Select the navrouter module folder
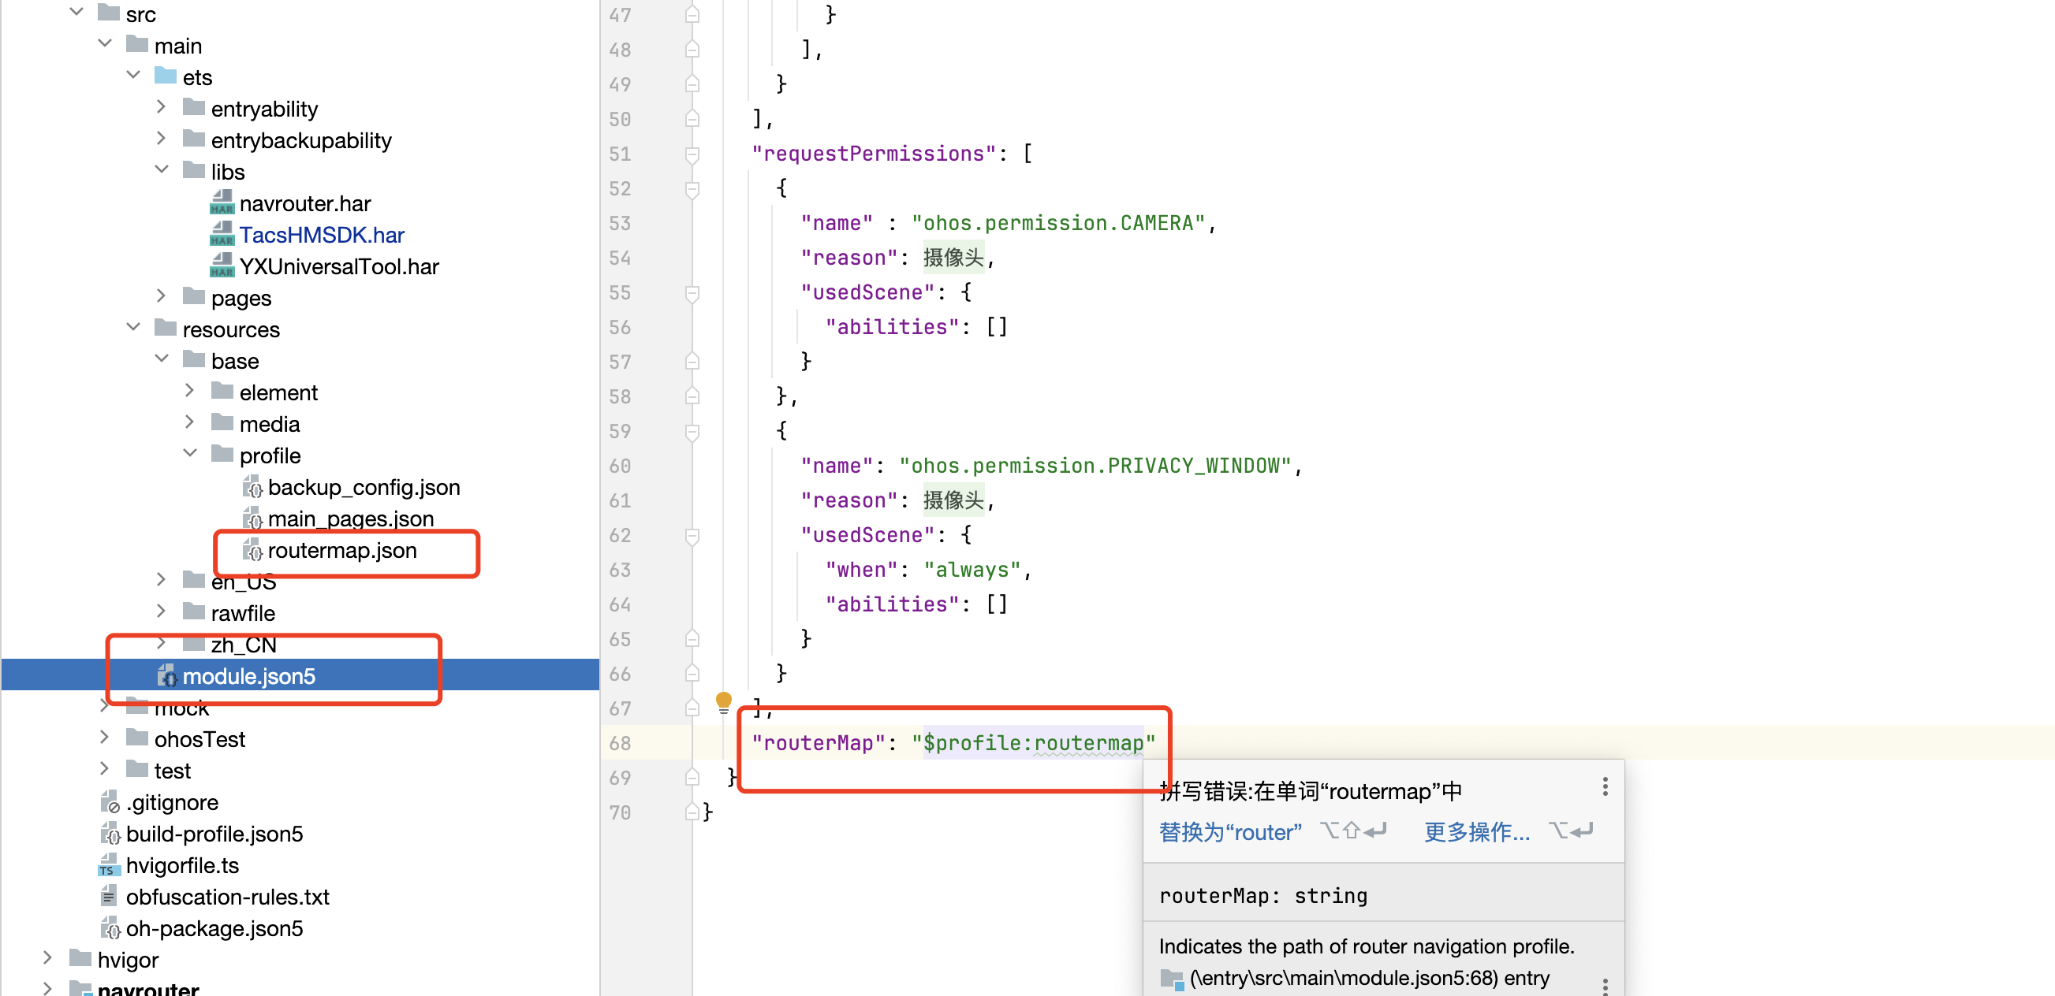 pos(147,989)
